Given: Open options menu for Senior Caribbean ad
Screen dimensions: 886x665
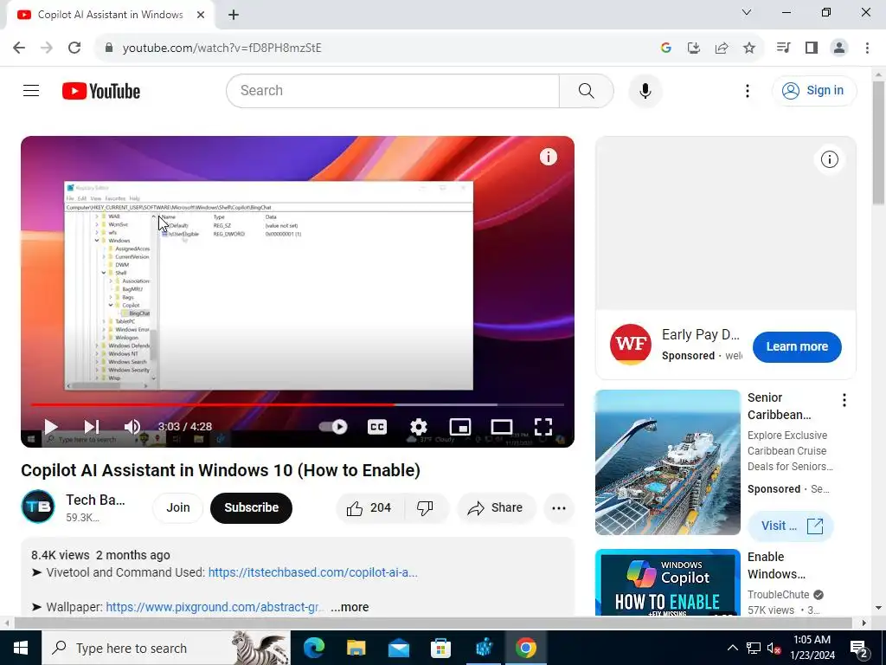Looking at the screenshot, I should 844,400.
